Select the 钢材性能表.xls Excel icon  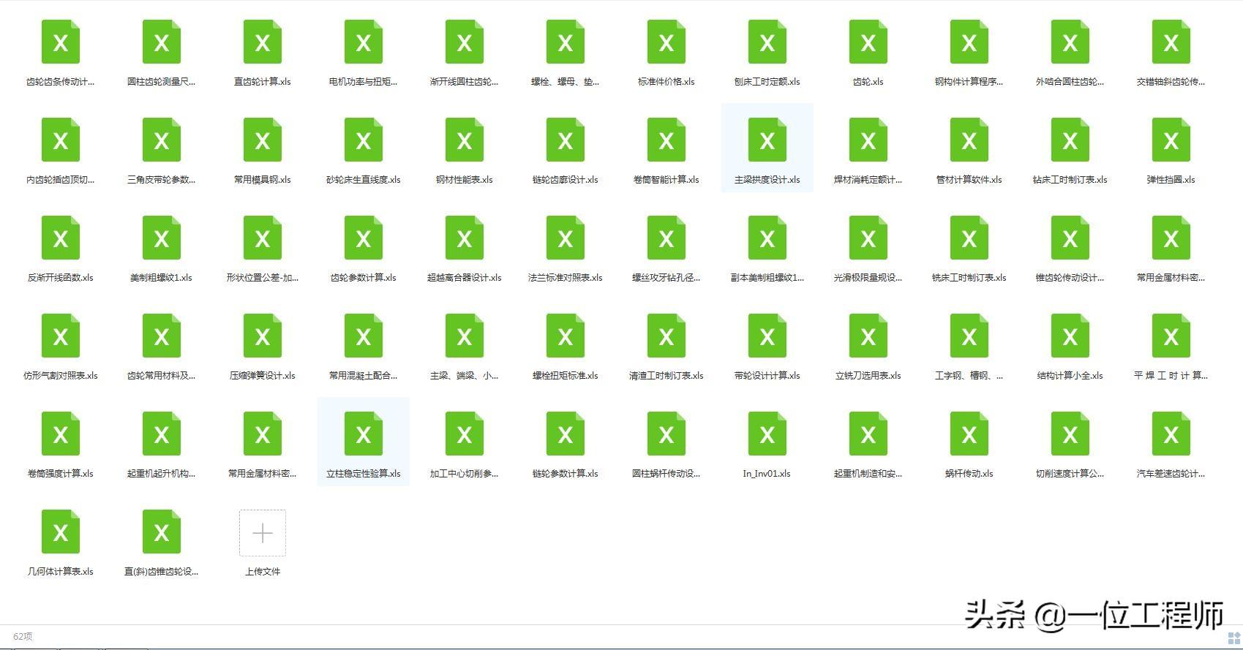(x=465, y=140)
